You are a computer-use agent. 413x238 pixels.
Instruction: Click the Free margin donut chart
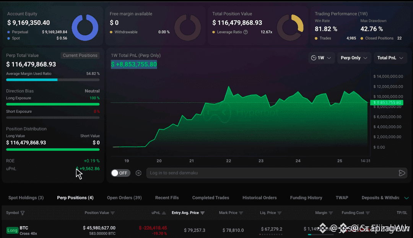pyautogui.click(x=187, y=28)
